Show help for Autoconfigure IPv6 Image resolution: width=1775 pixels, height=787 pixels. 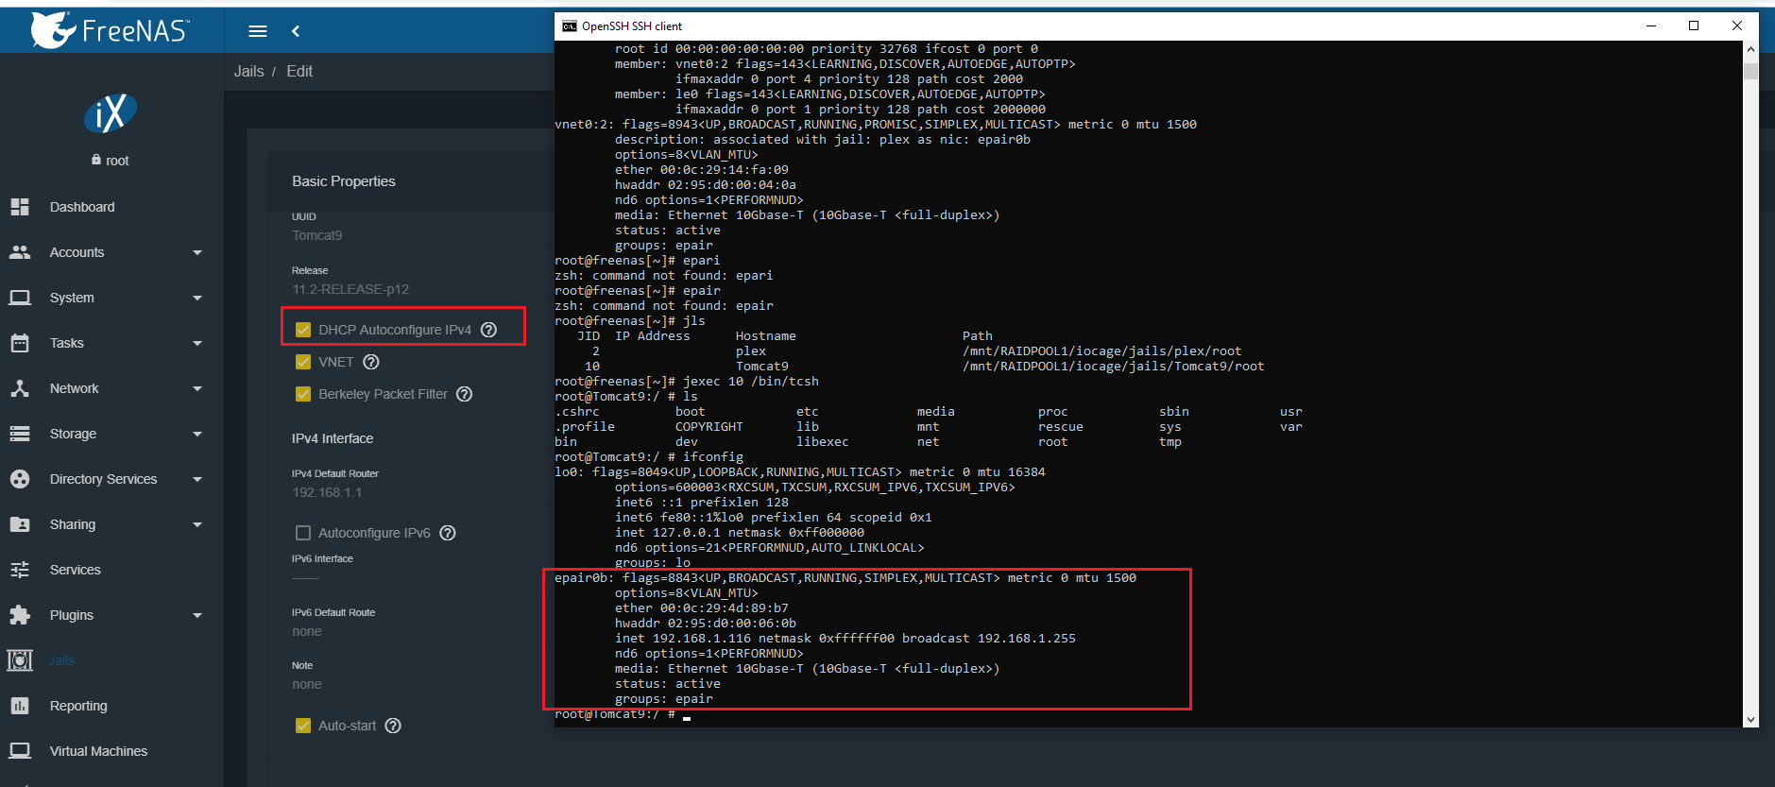point(448,533)
